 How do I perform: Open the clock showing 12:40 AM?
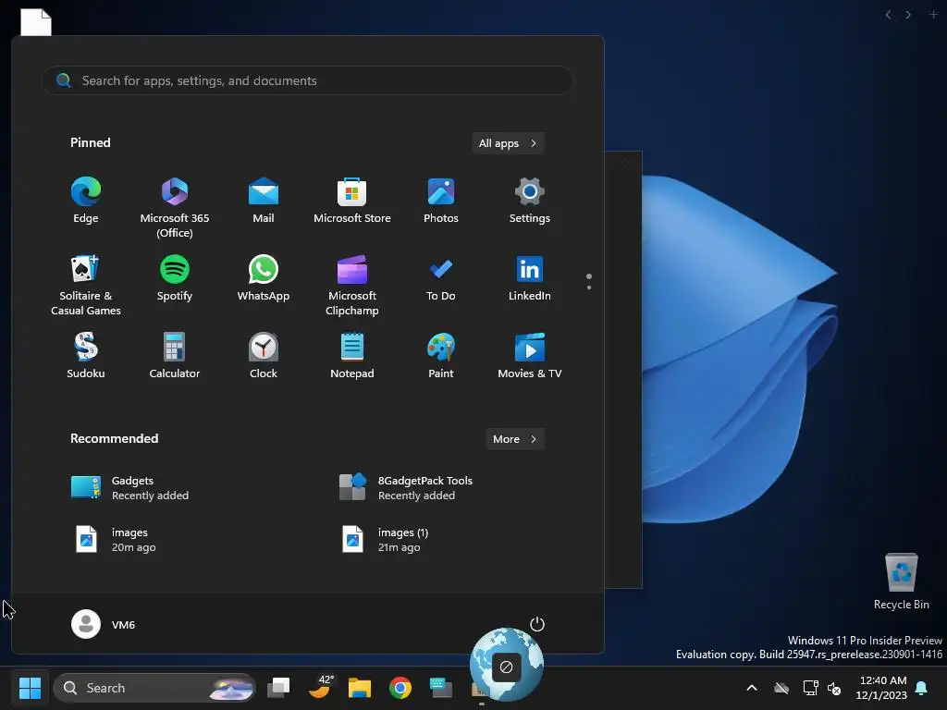point(881,688)
